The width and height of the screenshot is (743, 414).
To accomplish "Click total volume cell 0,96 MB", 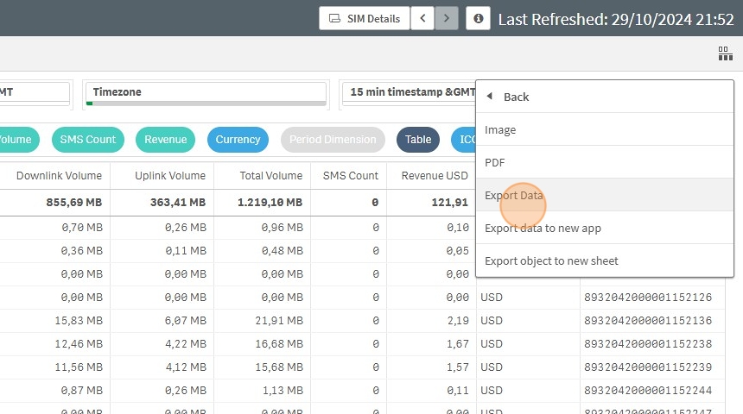I will (283, 227).
